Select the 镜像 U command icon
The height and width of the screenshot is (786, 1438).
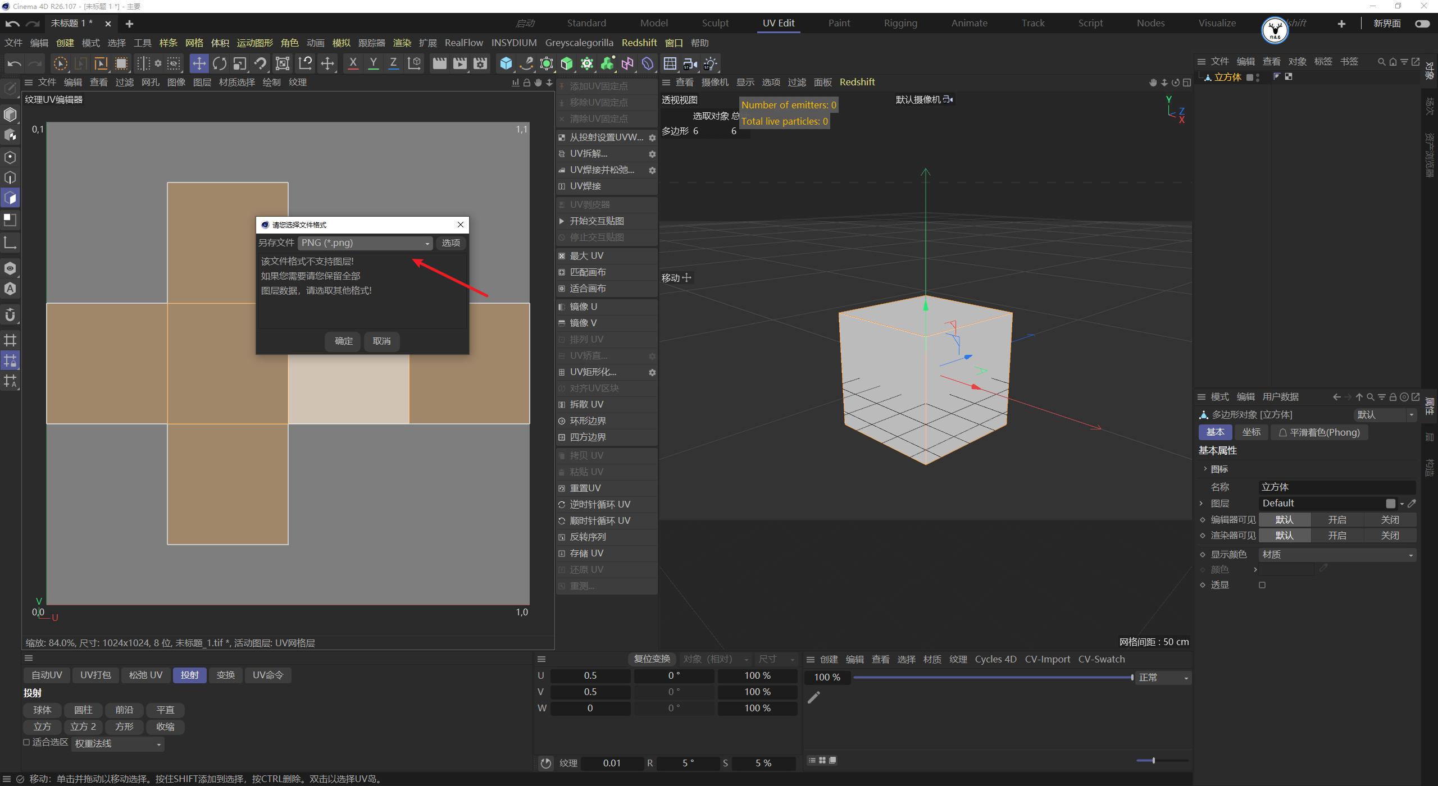click(562, 307)
